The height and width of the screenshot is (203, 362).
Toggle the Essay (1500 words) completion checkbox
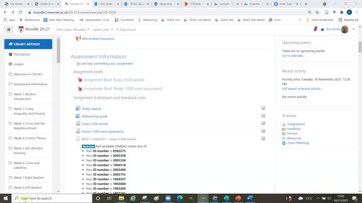(x=263, y=123)
